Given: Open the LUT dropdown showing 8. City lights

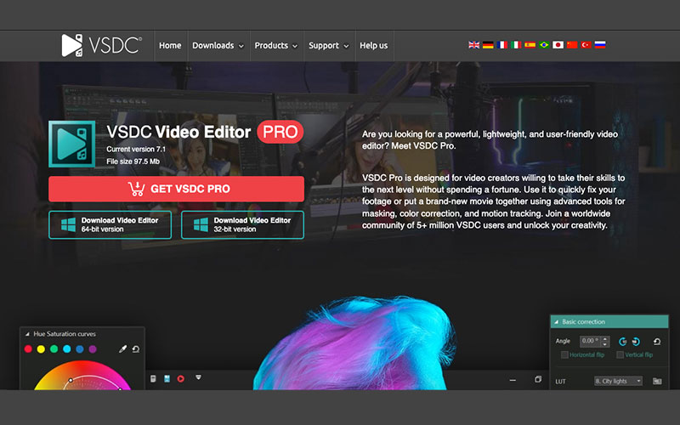Looking at the screenshot, I should point(618,381).
